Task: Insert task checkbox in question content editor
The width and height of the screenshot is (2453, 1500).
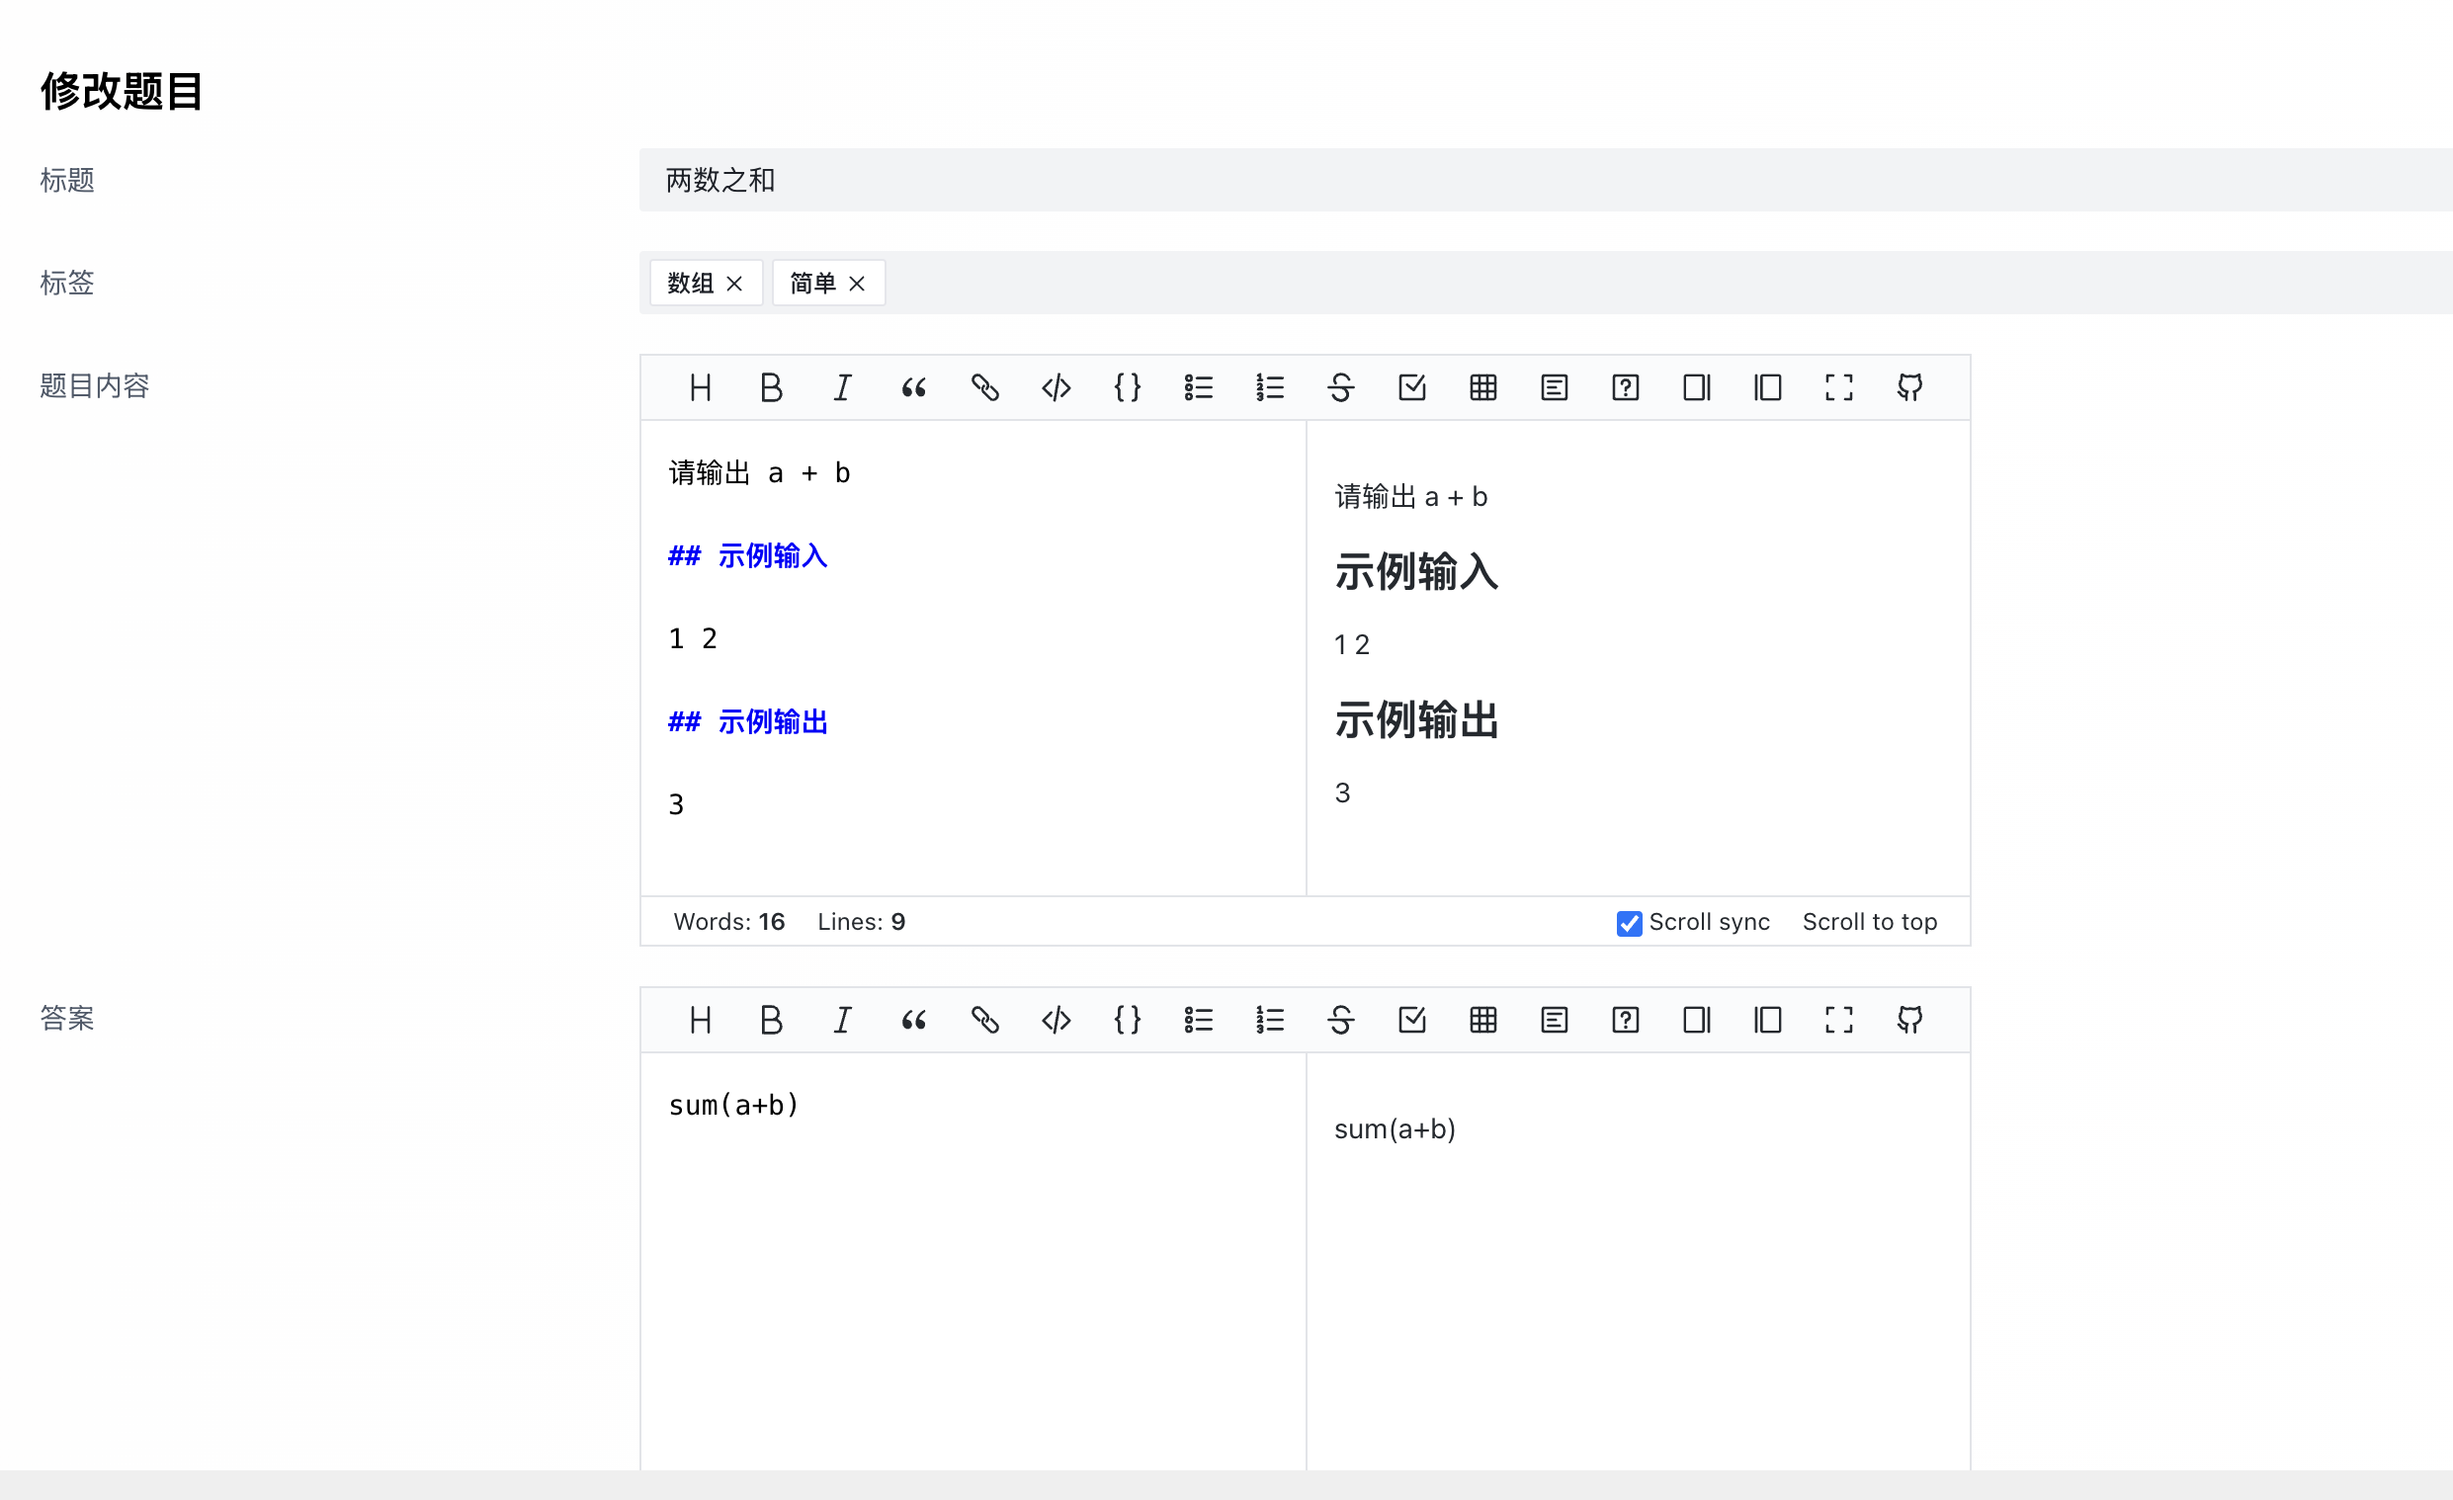Action: (1411, 387)
